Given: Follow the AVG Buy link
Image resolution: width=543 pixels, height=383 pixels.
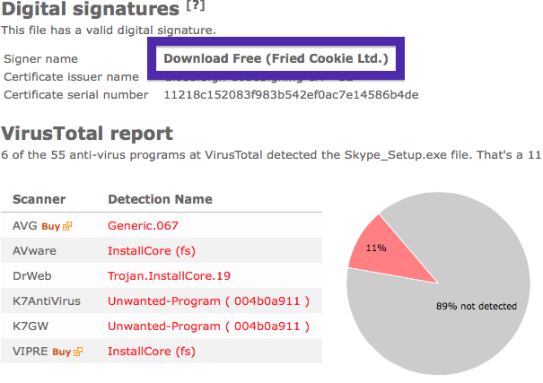Looking at the screenshot, I should (x=51, y=227).
